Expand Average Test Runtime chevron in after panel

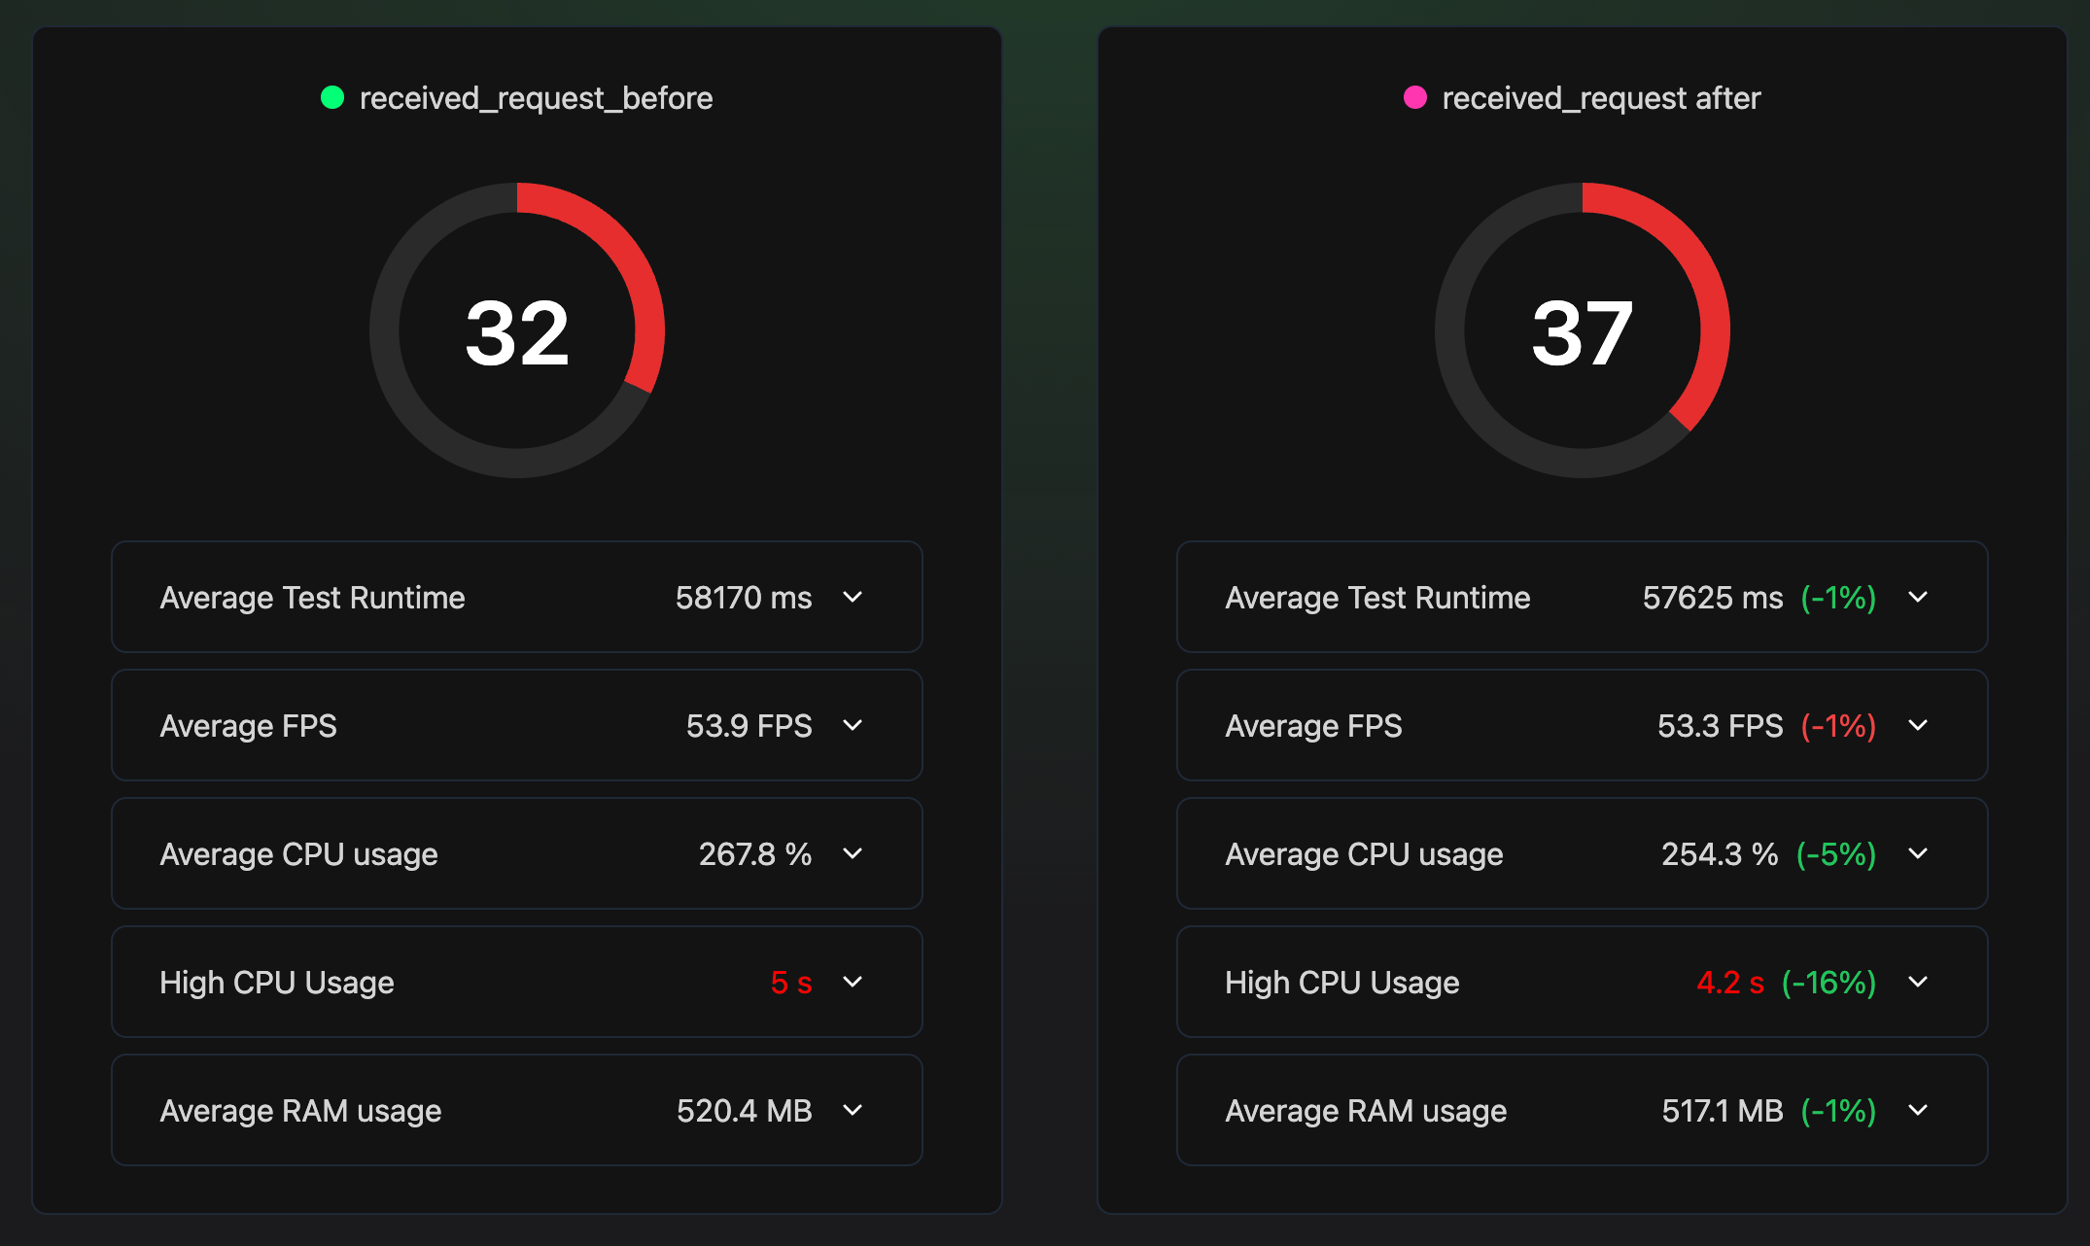(1918, 597)
